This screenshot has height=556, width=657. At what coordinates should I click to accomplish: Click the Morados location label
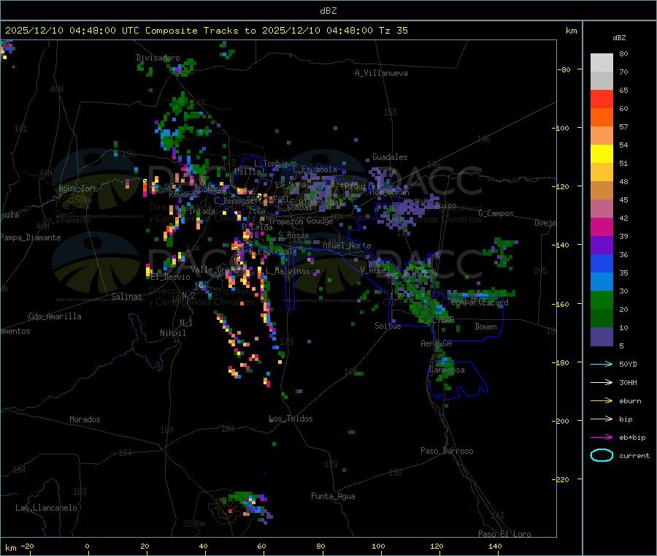click(x=85, y=419)
